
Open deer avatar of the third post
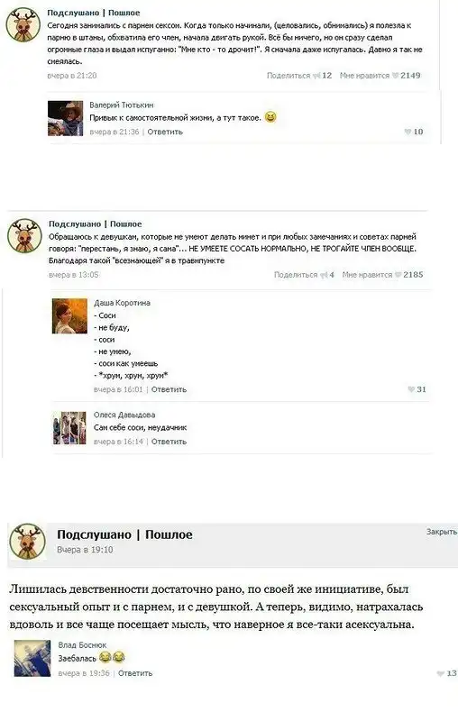tap(27, 542)
